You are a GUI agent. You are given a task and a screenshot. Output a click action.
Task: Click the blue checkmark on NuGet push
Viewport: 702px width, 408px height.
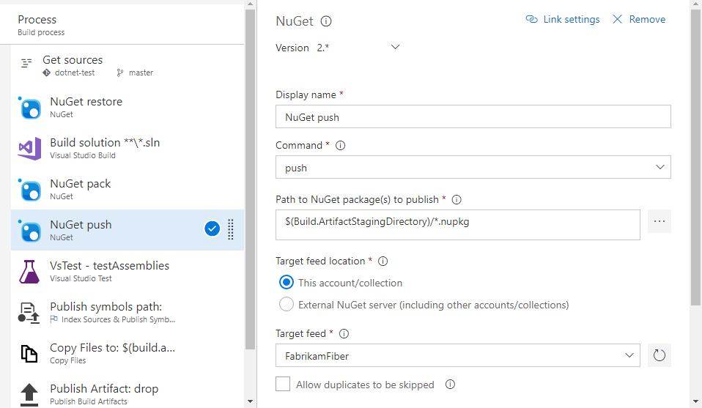pos(213,229)
